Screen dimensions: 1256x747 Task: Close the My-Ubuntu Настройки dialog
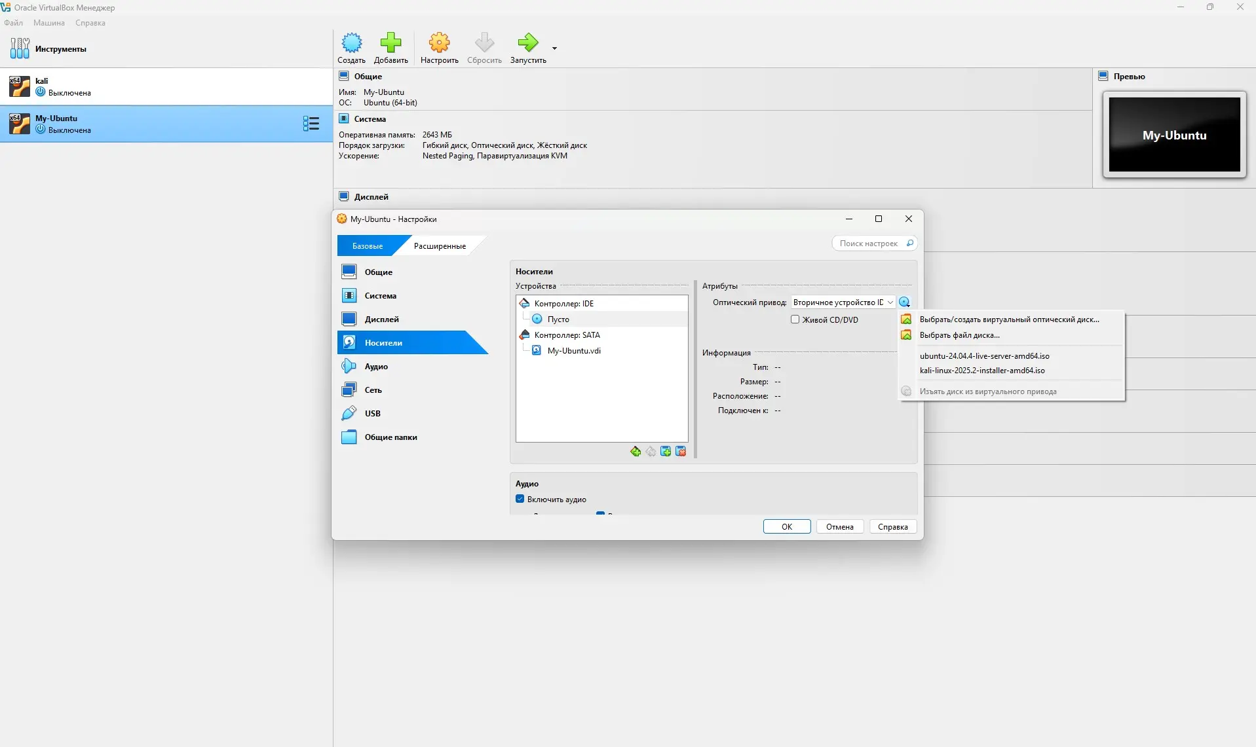click(x=909, y=219)
